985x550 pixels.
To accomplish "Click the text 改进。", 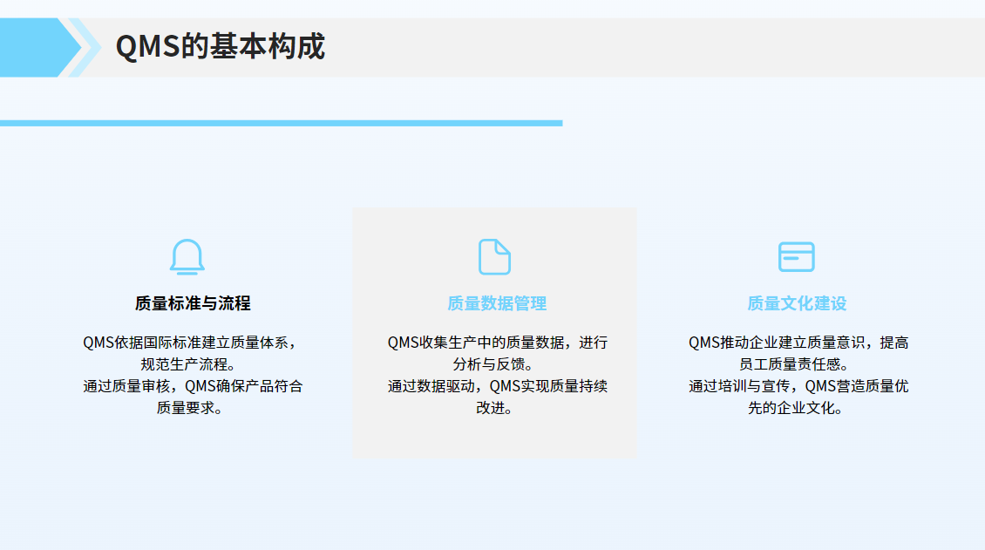I will click(x=493, y=408).
